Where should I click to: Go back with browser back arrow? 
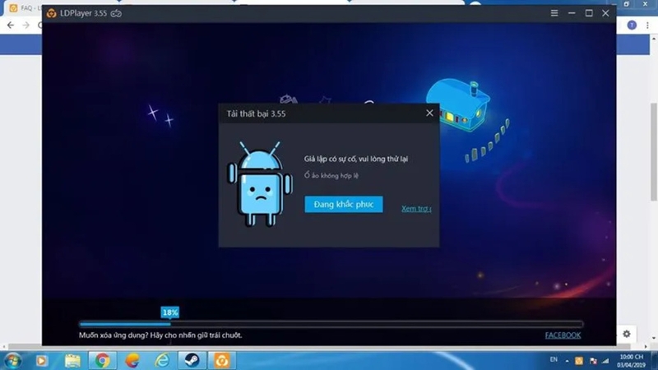[x=11, y=25]
